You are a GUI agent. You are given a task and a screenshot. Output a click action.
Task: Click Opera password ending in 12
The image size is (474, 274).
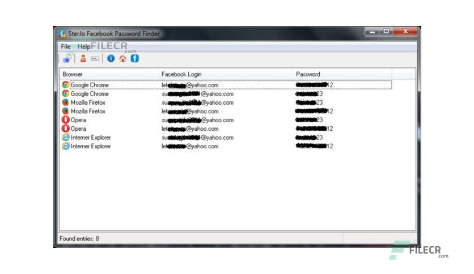pos(314,129)
